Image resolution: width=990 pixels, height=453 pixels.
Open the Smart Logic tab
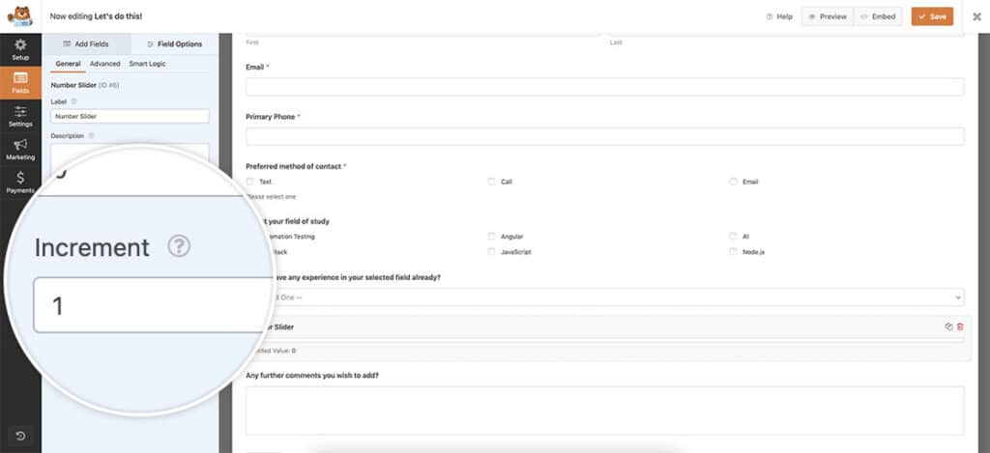click(147, 64)
